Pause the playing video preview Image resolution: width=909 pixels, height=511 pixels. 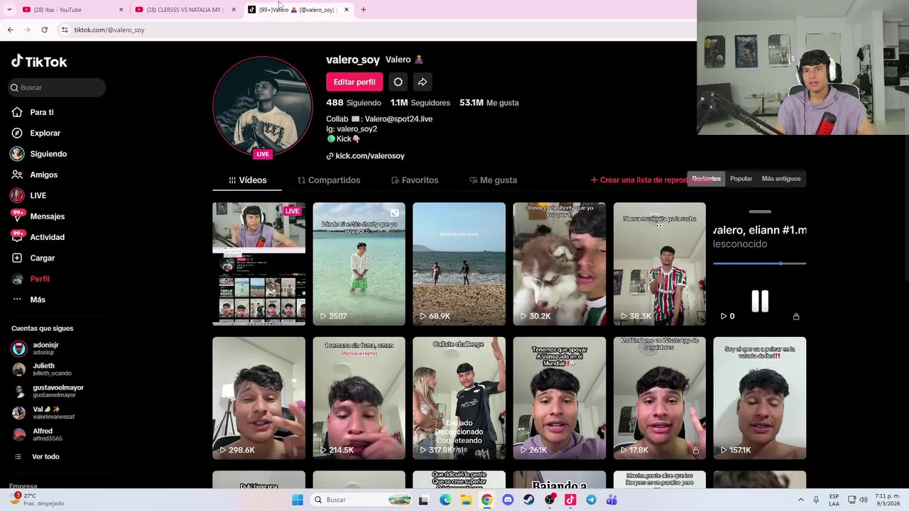tap(760, 301)
